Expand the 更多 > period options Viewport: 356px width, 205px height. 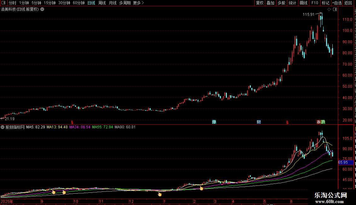[139, 3]
